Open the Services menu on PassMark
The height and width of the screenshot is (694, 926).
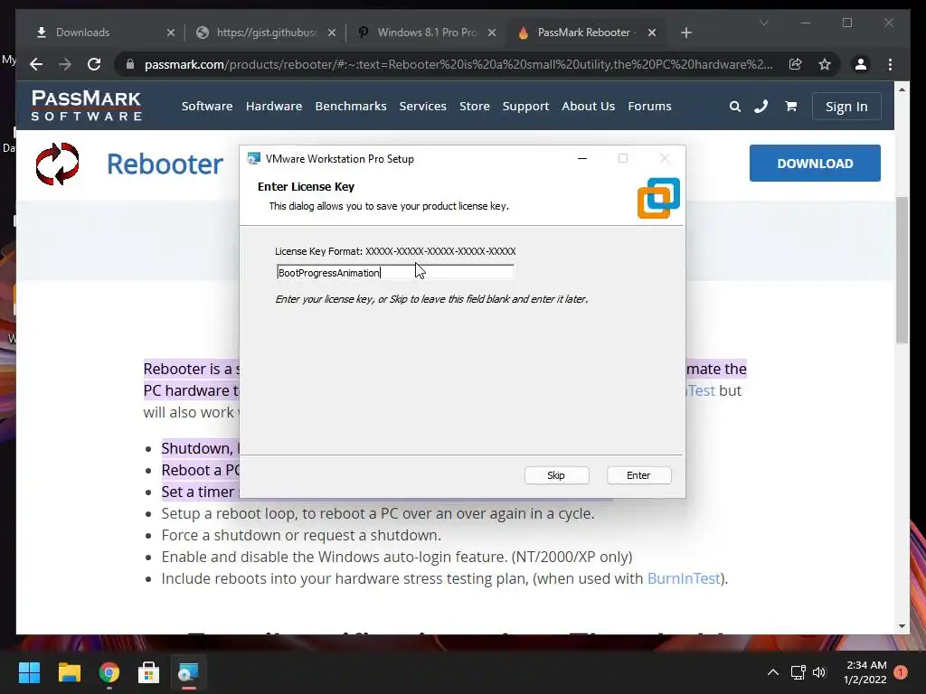pos(423,107)
